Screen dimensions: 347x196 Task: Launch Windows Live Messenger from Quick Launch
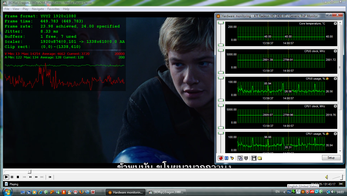(x=58, y=192)
